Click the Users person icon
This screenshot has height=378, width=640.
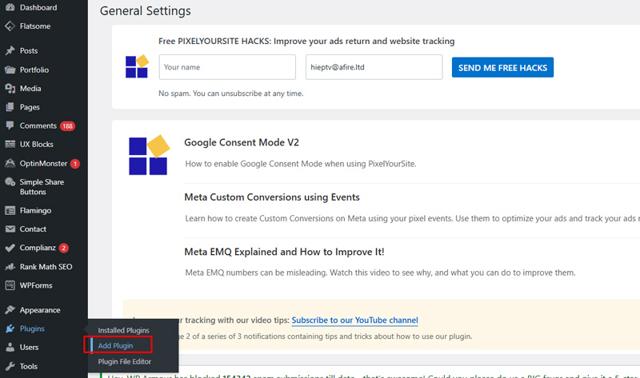click(10, 348)
